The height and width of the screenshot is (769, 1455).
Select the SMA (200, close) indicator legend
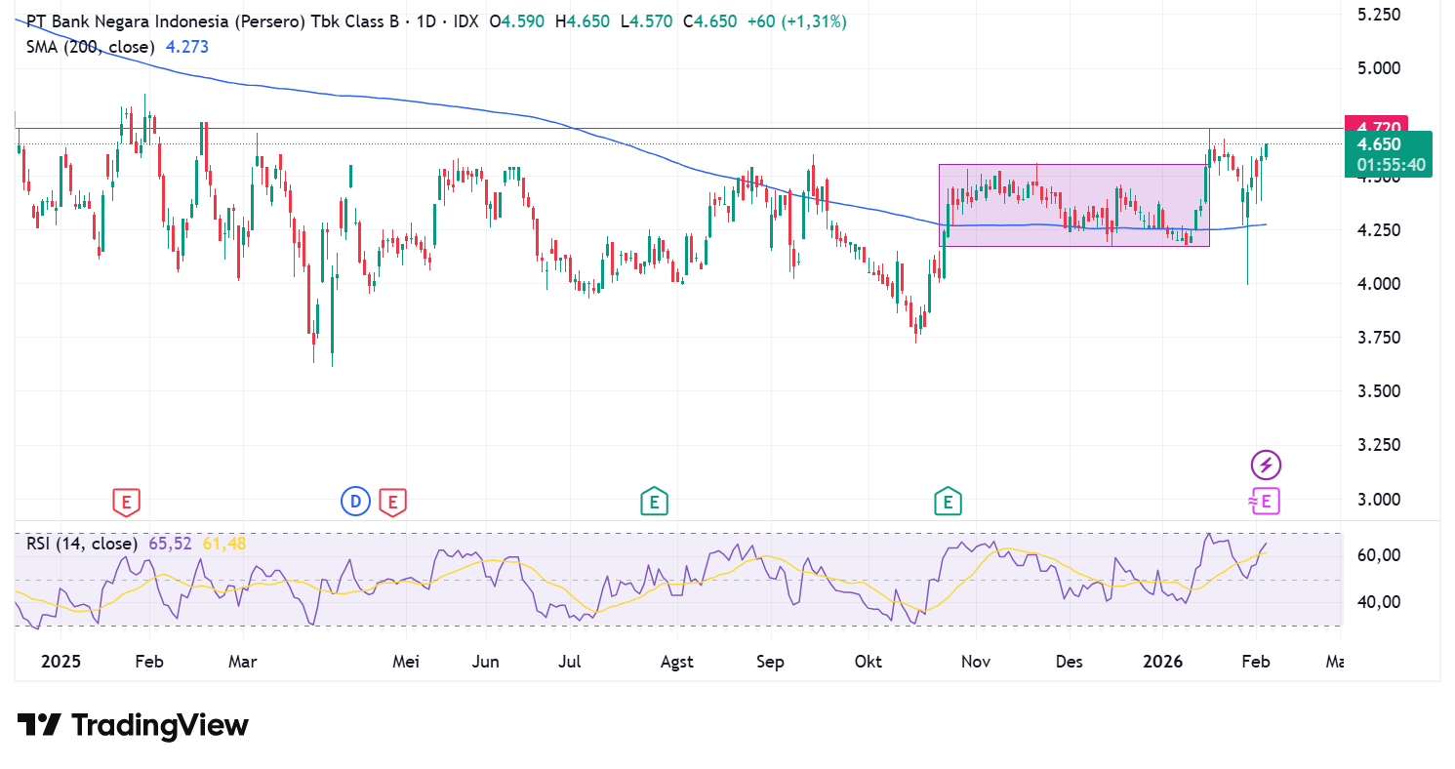click(x=90, y=47)
